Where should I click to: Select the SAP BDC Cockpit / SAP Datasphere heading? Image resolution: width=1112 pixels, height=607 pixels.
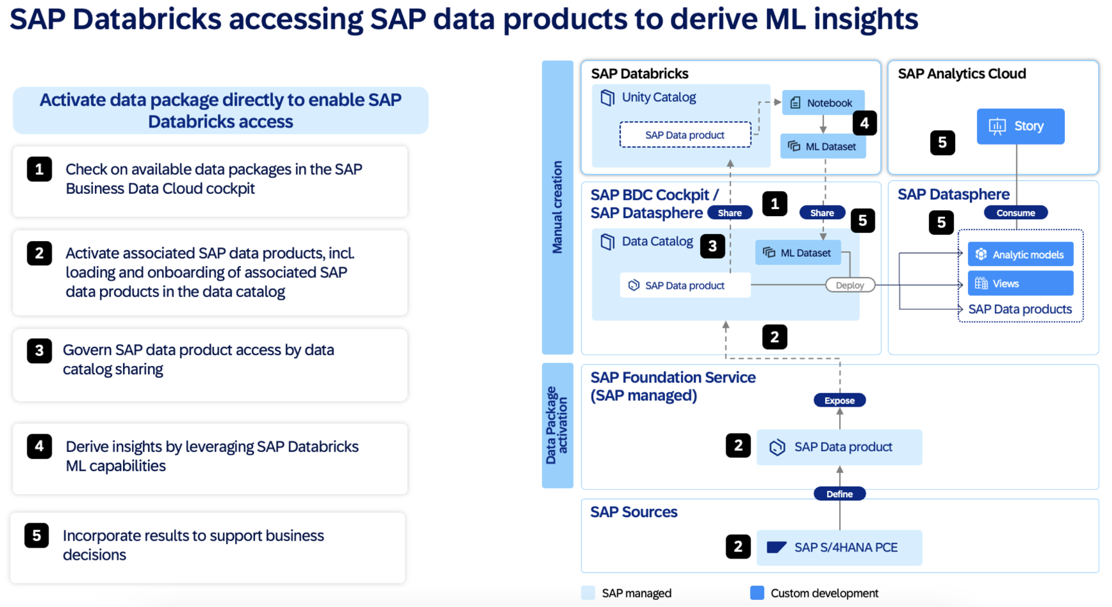click(x=648, y=203)
